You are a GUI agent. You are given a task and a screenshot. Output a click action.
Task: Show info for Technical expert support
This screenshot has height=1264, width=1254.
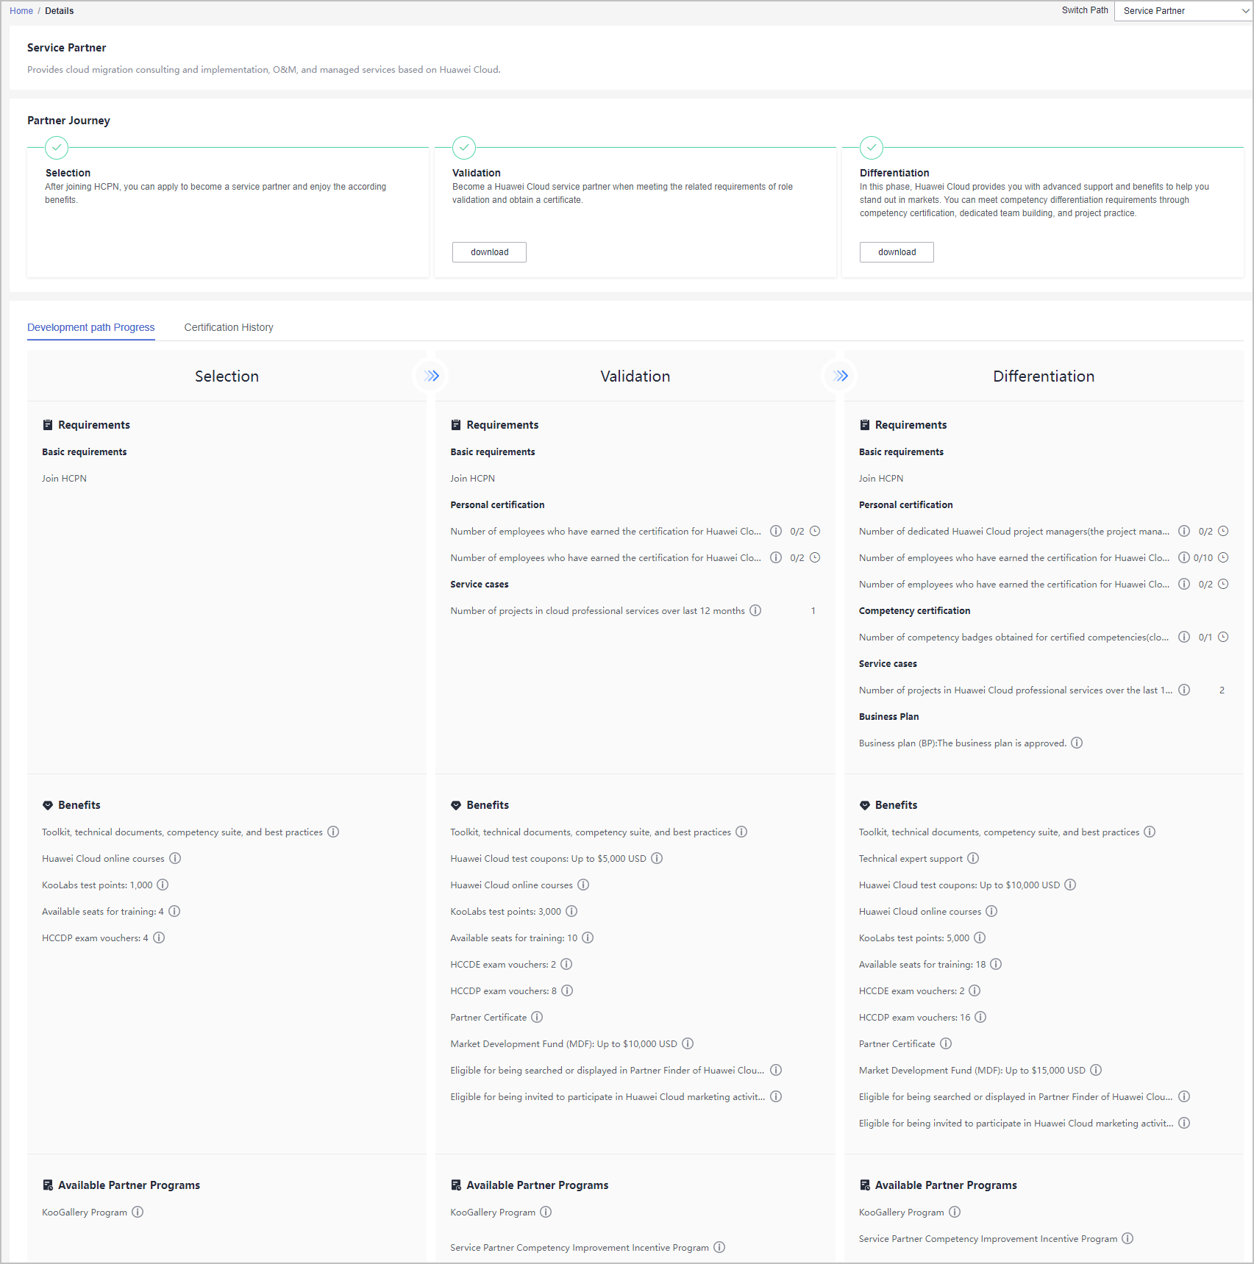(x=973, y=858)
